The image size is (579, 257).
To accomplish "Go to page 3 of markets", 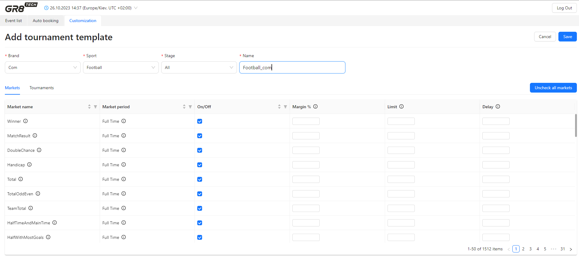I will pyautogui.click(x=531, y=249).
